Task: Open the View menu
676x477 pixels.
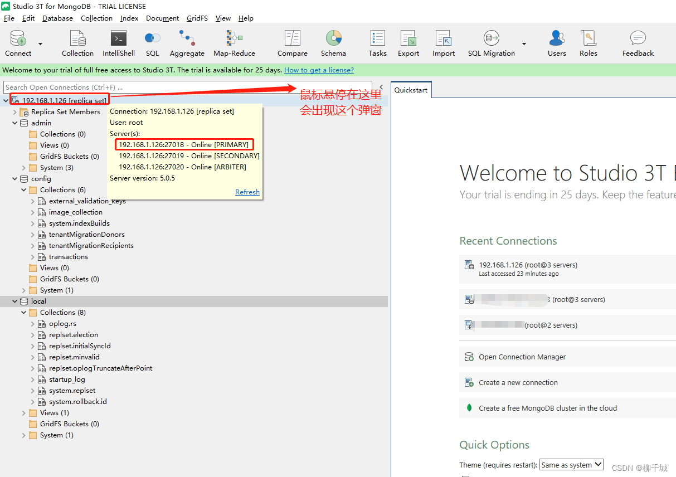Action: point(223,18)
